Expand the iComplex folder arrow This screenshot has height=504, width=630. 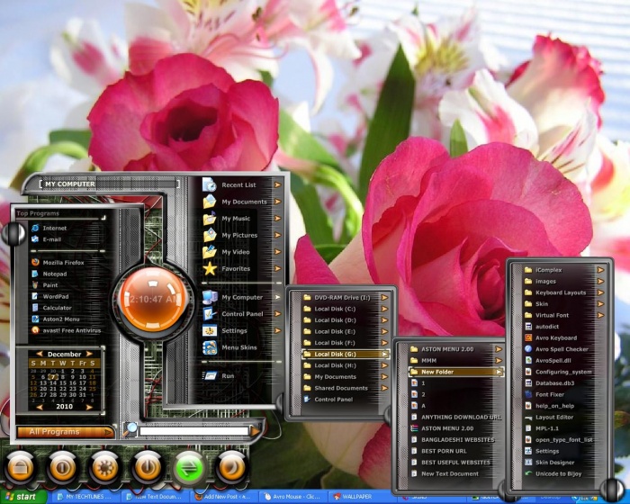[600, 270]
